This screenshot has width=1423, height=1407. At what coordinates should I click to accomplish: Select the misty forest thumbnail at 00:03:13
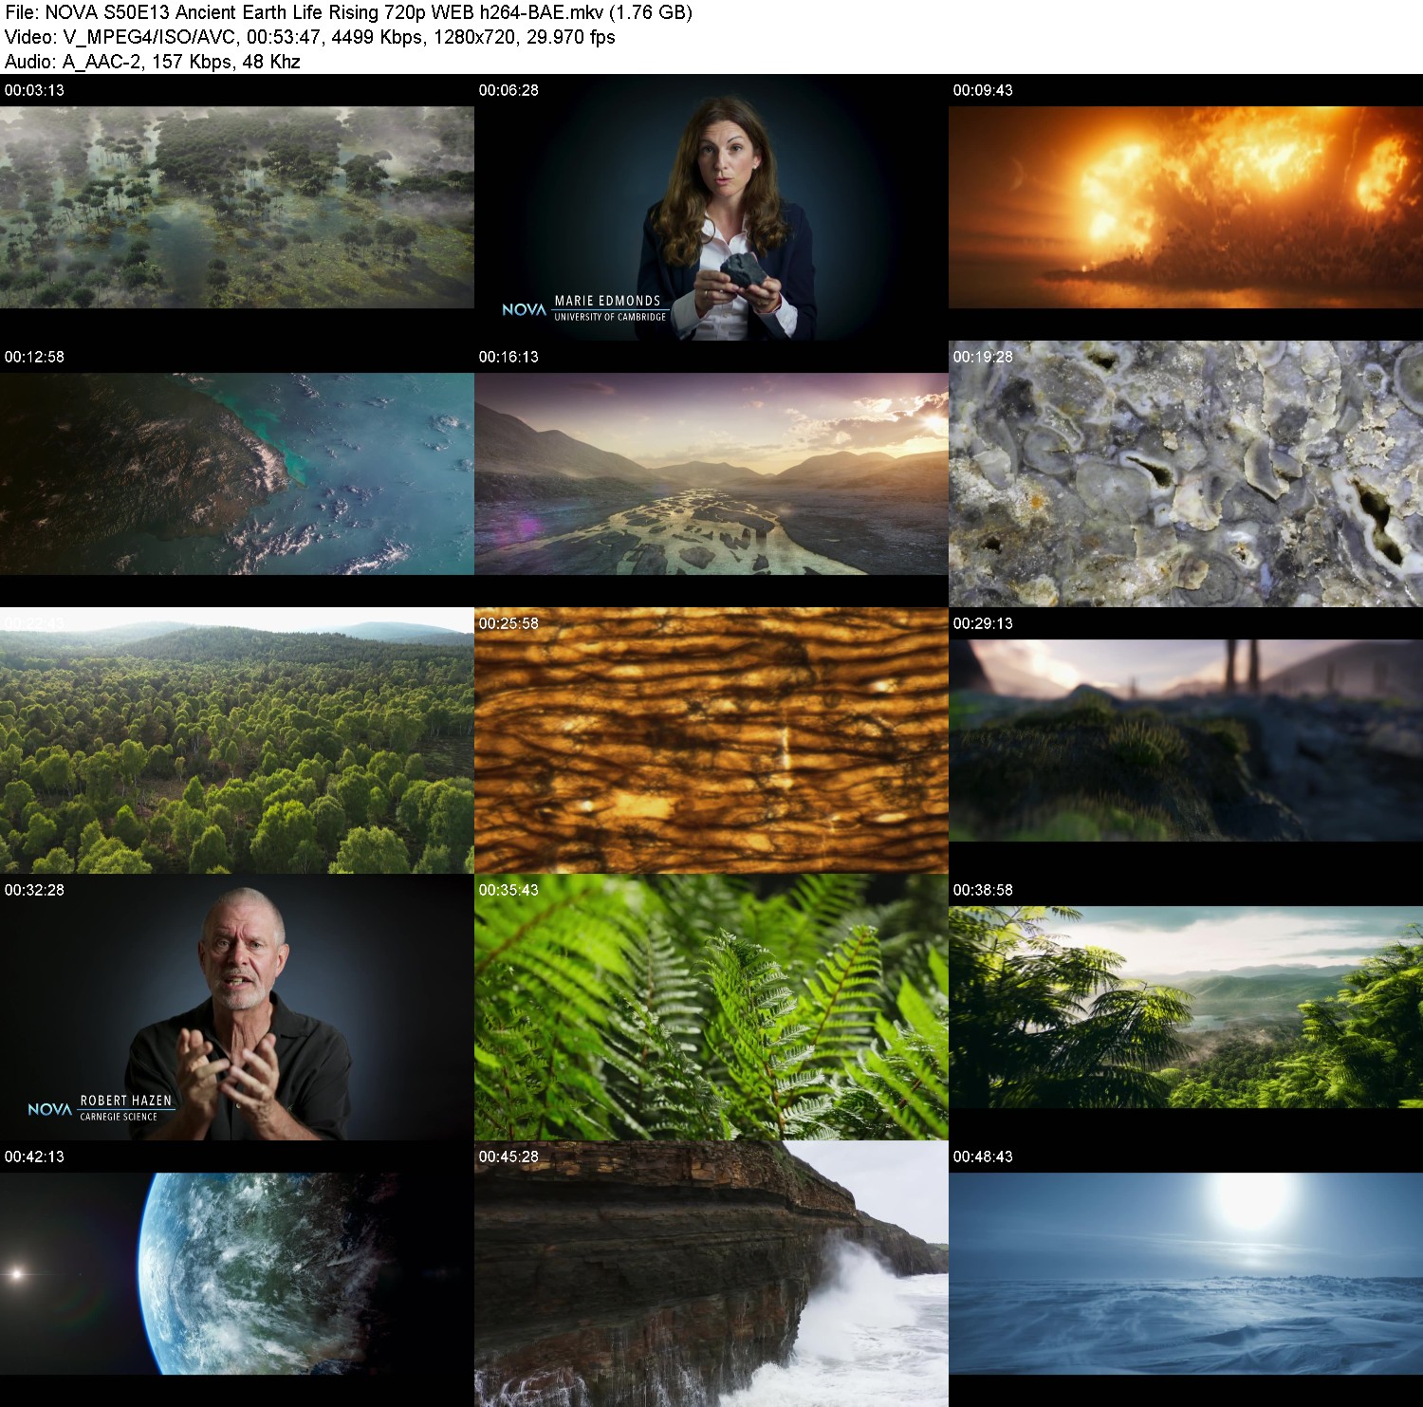pos(237,208)
